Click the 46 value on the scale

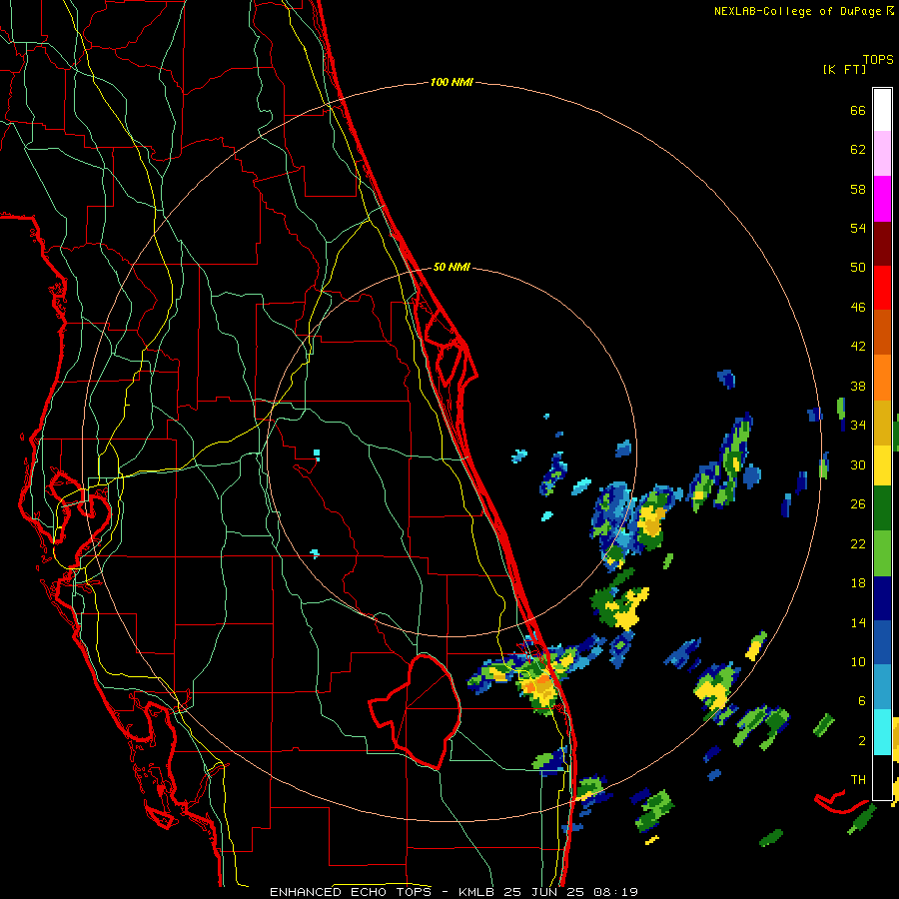[858, 308]
